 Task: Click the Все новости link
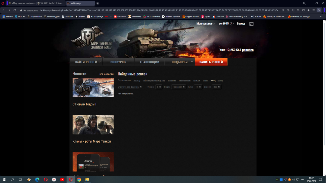(106, 74)
